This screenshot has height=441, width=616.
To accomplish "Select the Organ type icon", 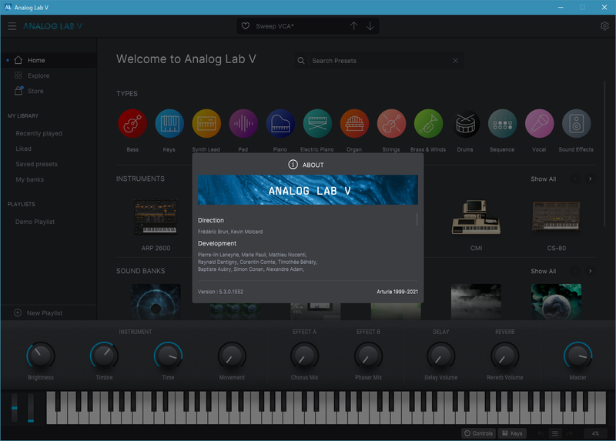I will (x=354, y=123).
